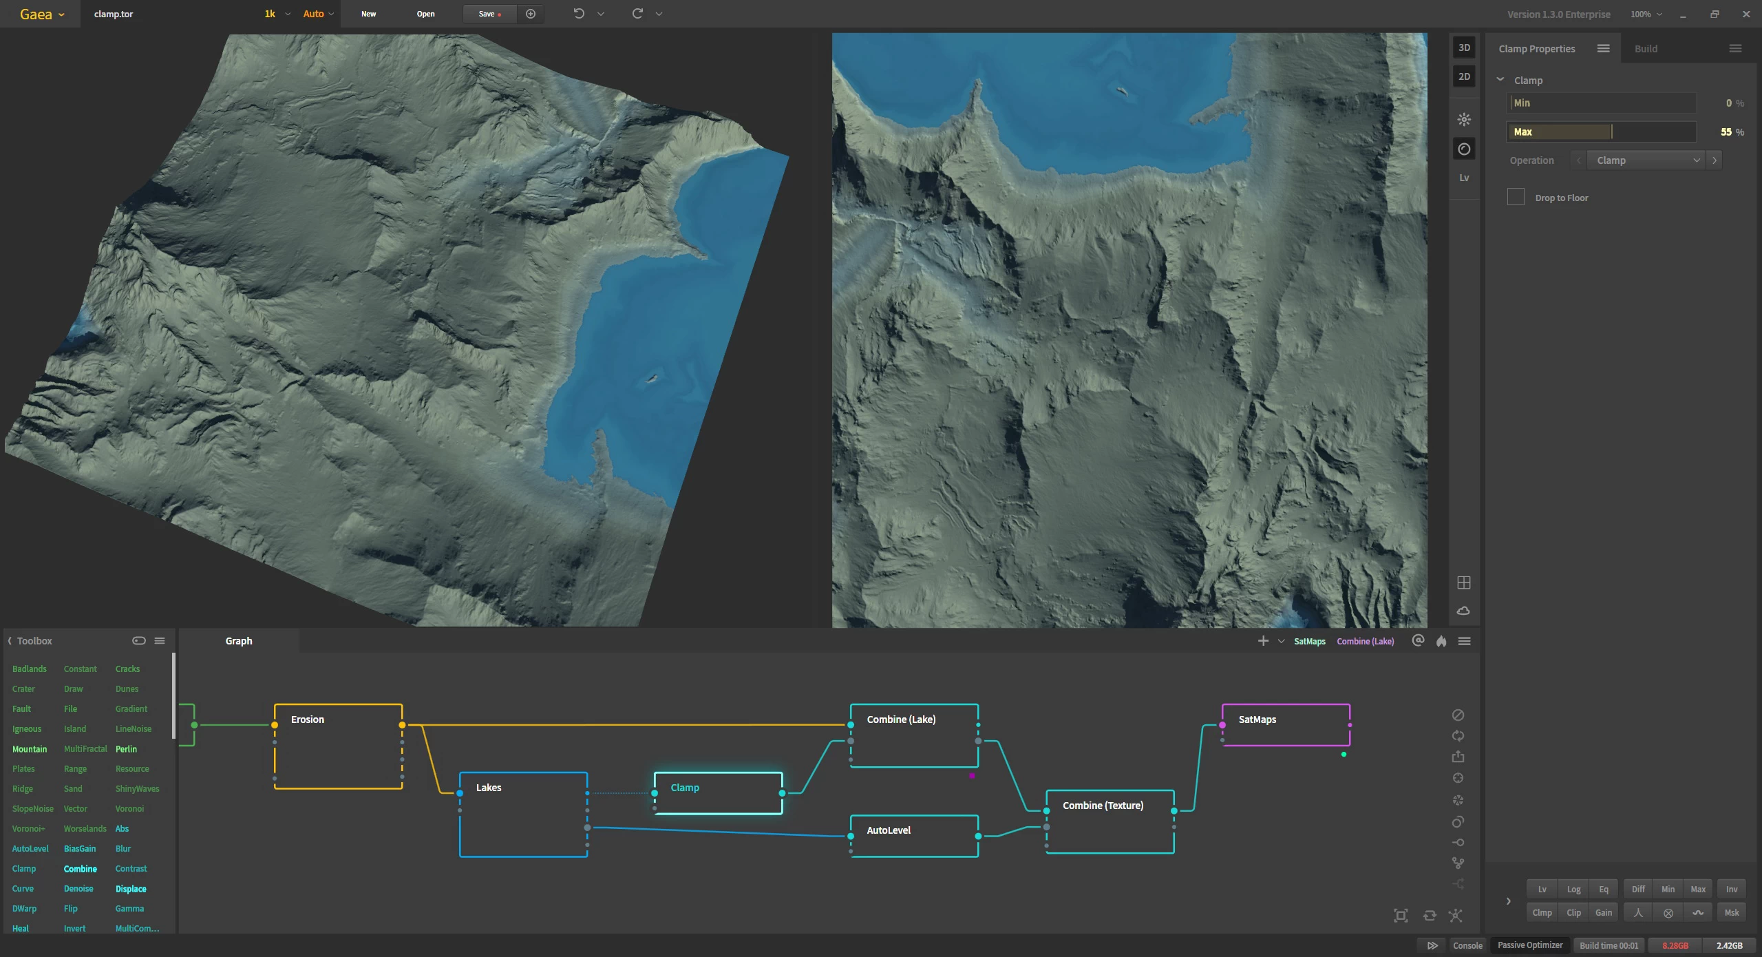
Task: Click the incremental save plus icon
Action: pyautogui.click(x=531, y=14)
